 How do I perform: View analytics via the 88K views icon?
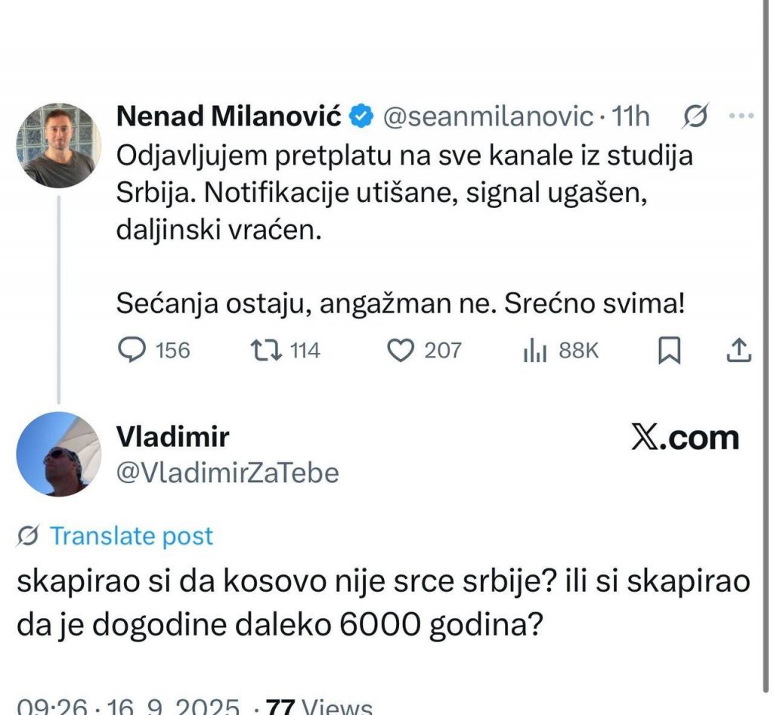click(534, 350)
